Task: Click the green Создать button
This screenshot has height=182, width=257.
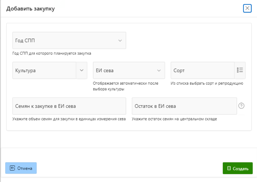Action: coord(238,168)
